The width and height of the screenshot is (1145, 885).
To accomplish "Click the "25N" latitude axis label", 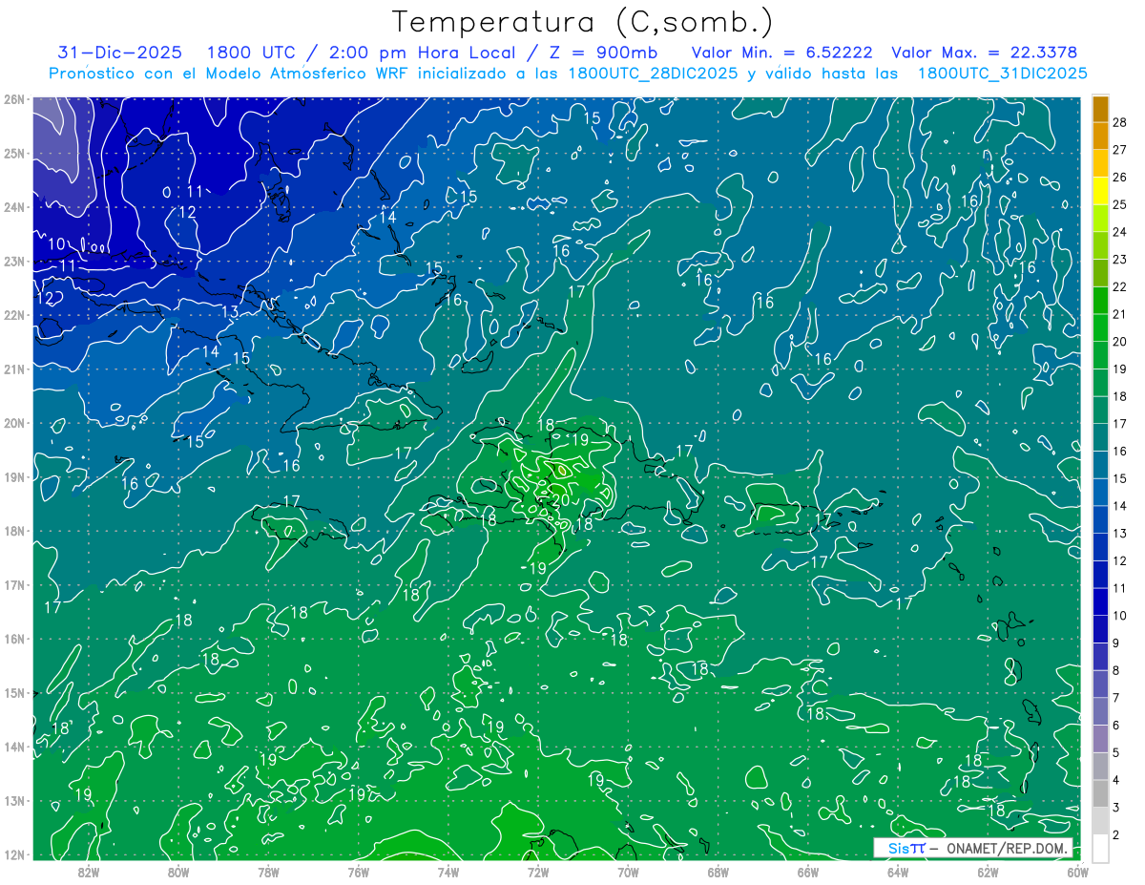I will coord(13,154).
